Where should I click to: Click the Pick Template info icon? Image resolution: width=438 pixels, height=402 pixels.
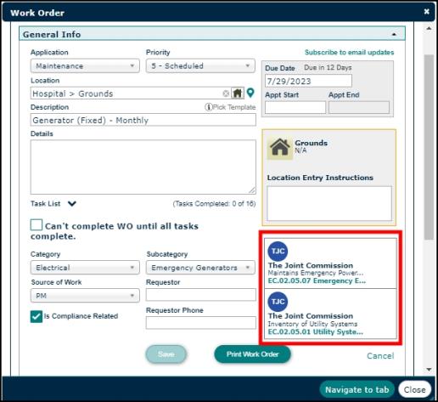208,107
